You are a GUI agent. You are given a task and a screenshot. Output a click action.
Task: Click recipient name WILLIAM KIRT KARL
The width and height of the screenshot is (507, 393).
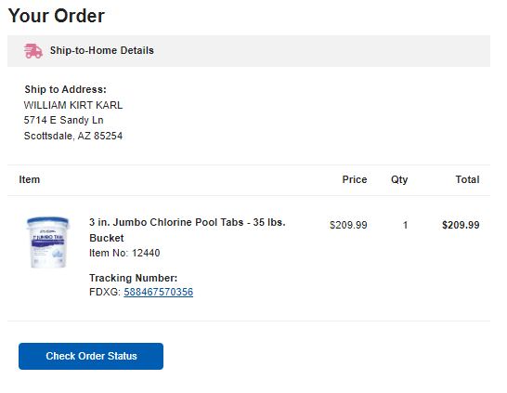[73, 105]
